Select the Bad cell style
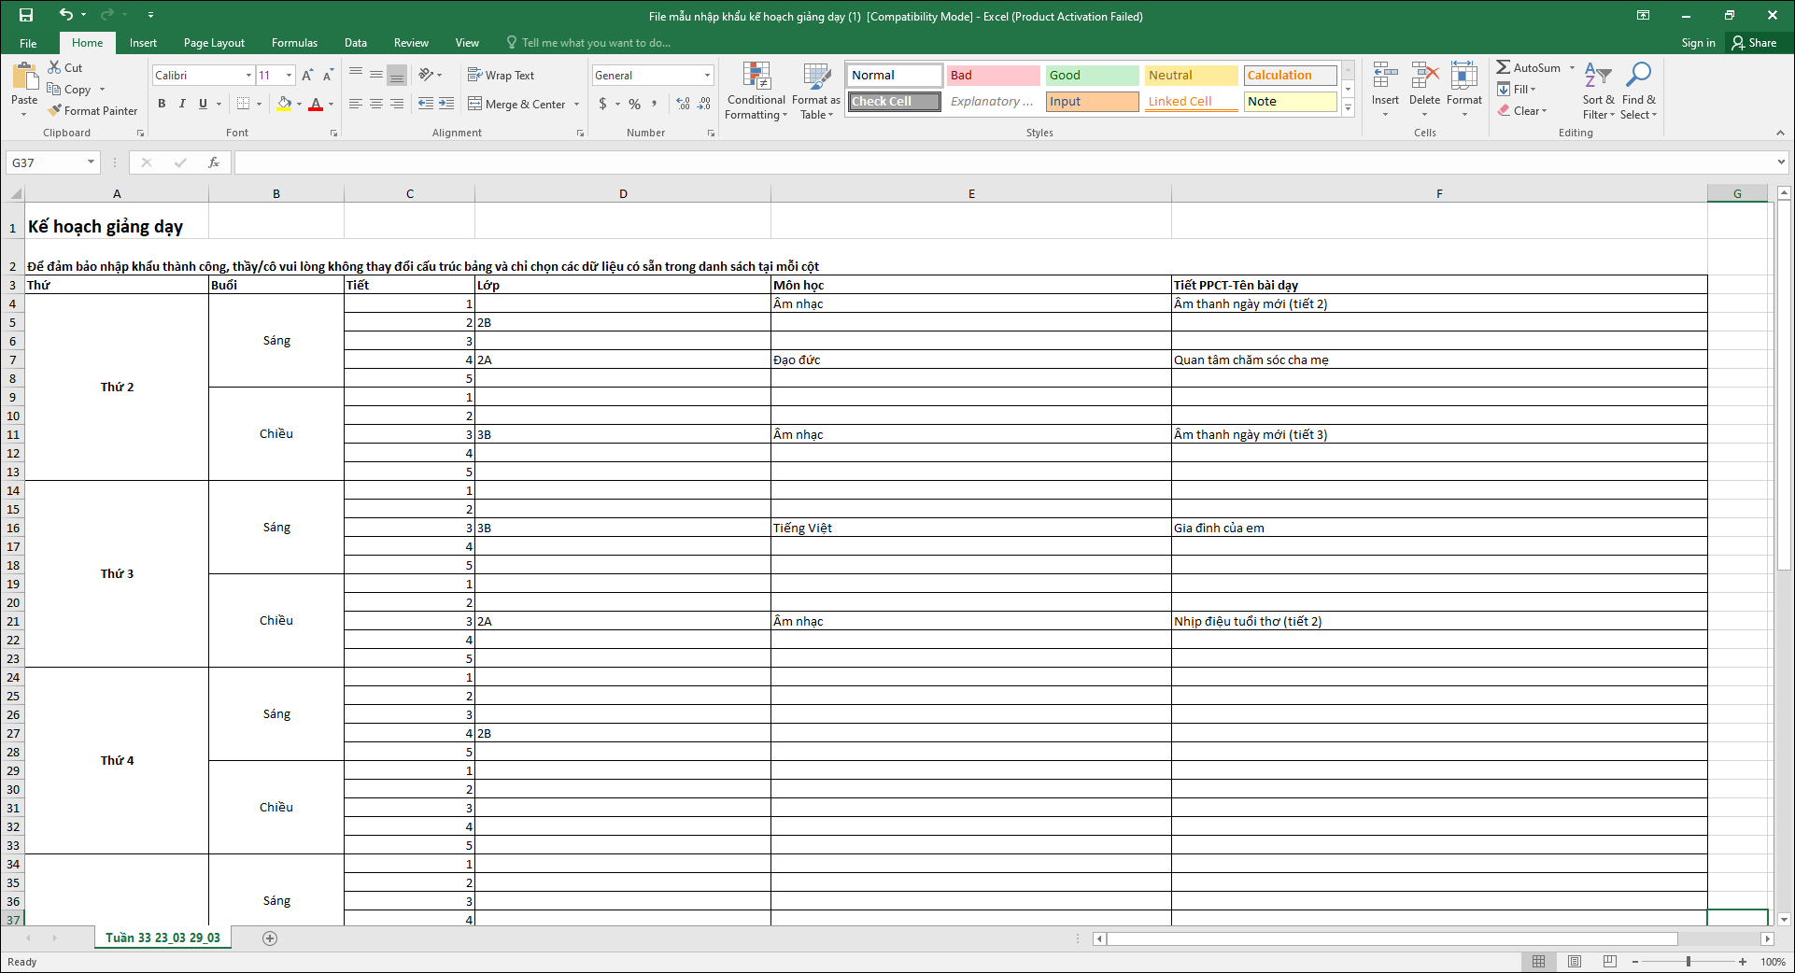The width and height of the screenshot is (1795, 973). coord(993,75)
